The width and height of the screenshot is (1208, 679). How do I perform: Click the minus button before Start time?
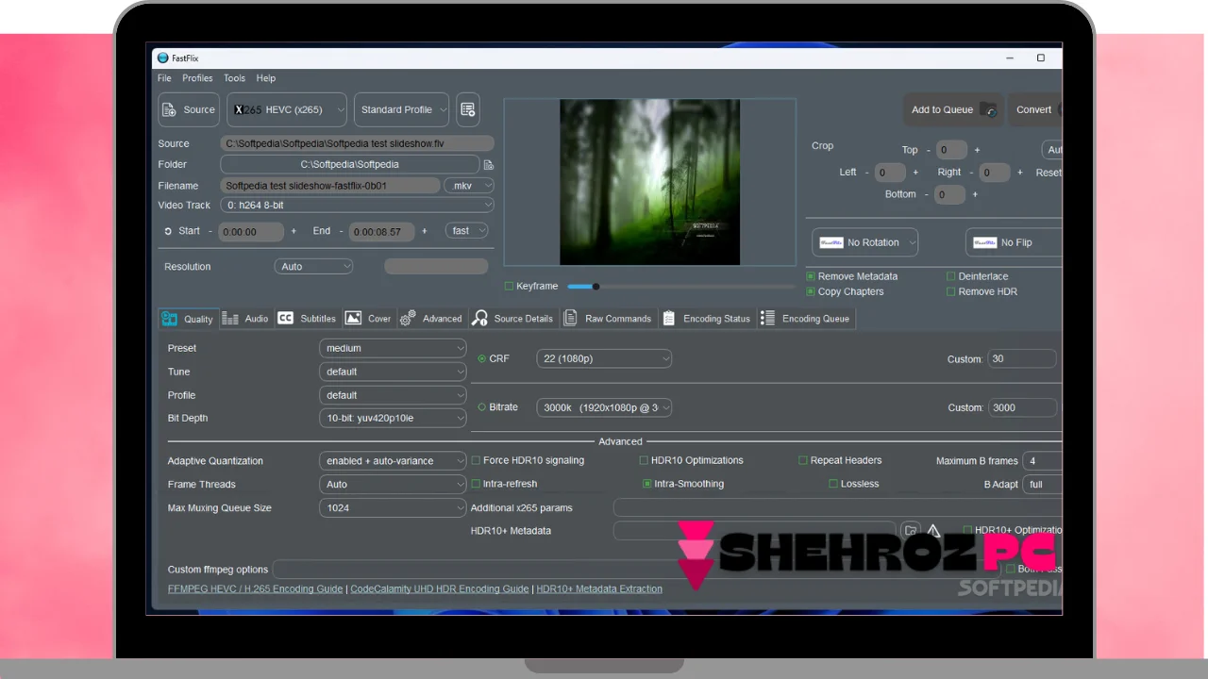click(210, 231)
